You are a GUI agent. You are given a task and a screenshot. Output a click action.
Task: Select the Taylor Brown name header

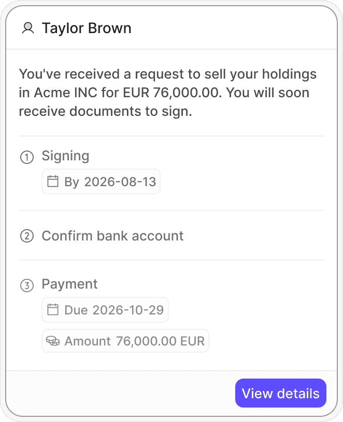click(86, 28)
